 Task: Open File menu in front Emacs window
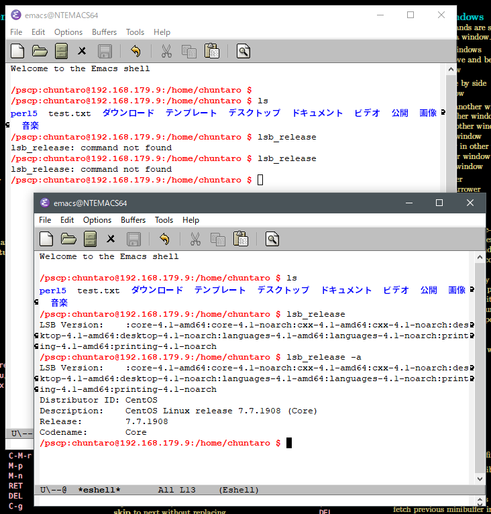pos(45,220)
